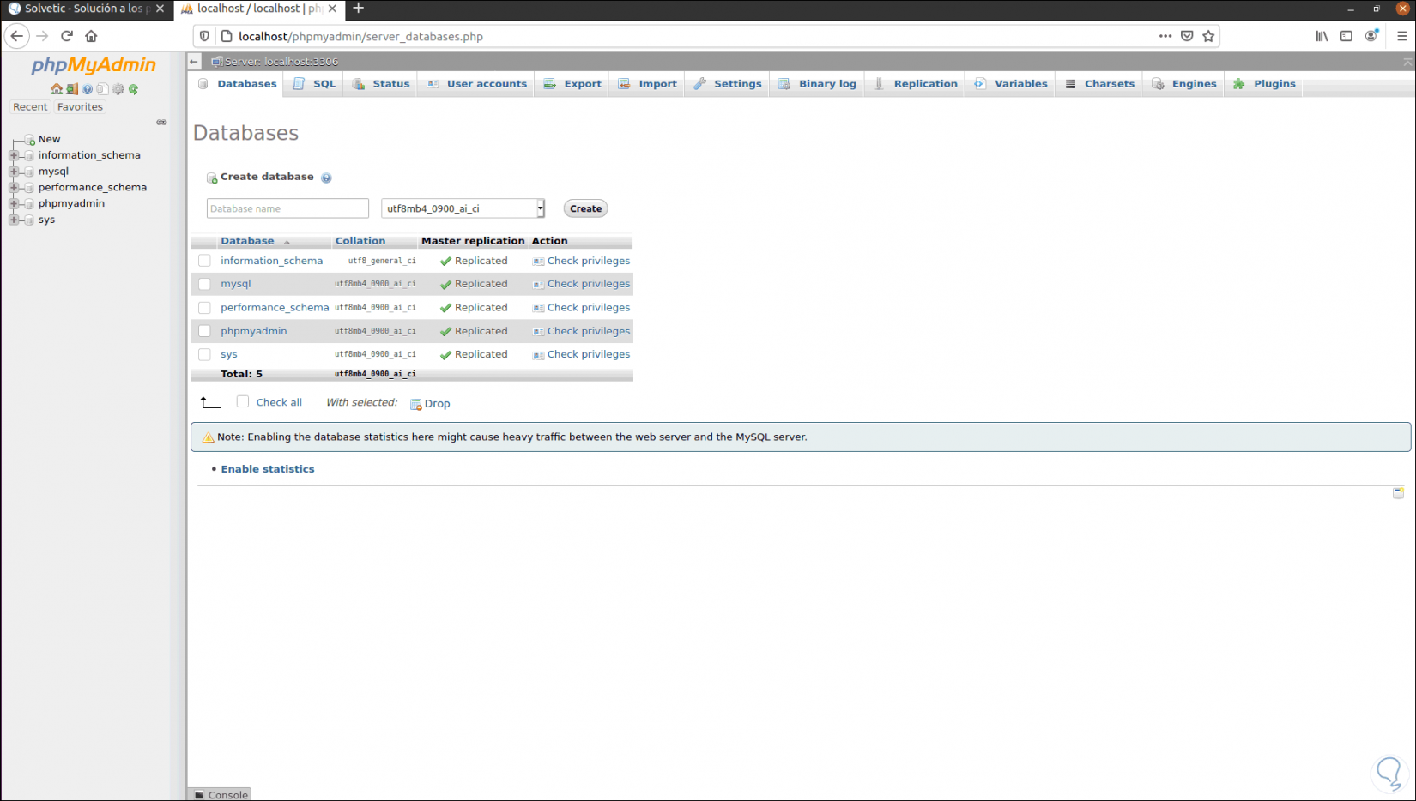
Task: Open the SQL tab
Action: (314, 84)
